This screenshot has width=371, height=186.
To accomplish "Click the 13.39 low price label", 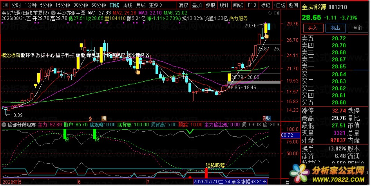I will point(16,115).
